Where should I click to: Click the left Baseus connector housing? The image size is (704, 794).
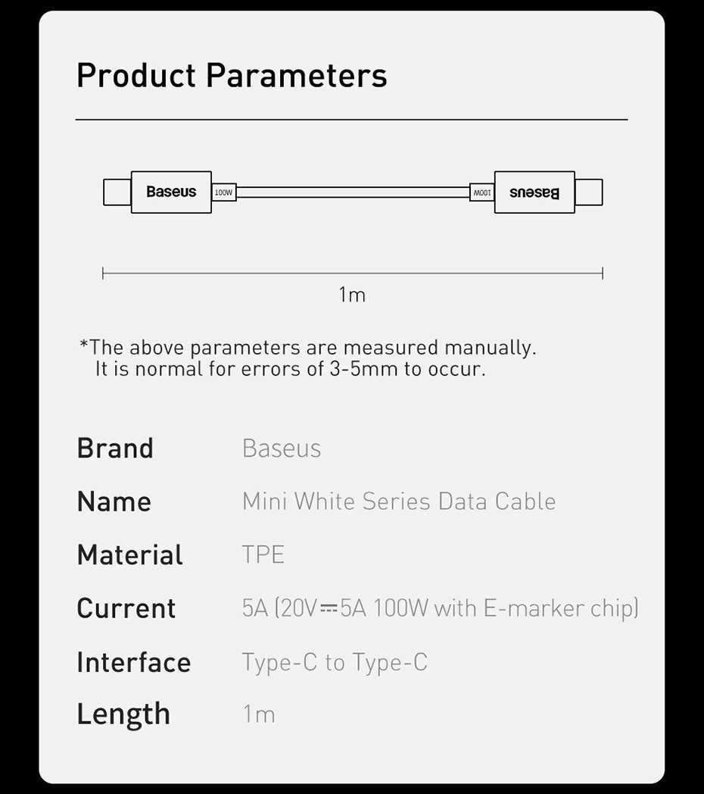click(x=171, y=192)
